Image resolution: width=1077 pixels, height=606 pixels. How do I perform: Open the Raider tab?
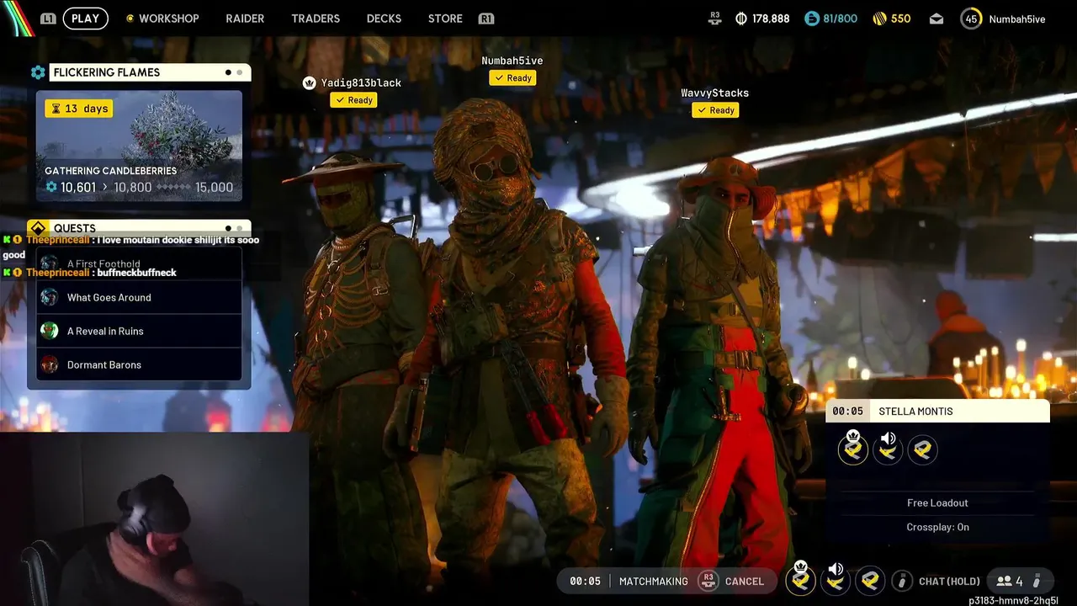(245, 19)
